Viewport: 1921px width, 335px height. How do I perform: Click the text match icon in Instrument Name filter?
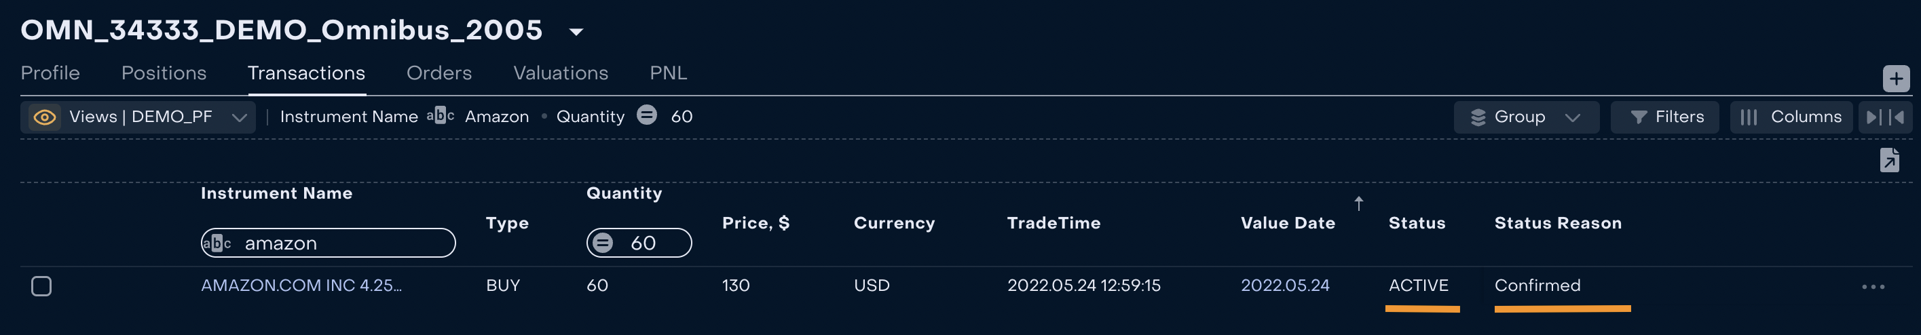click(217, 243)
